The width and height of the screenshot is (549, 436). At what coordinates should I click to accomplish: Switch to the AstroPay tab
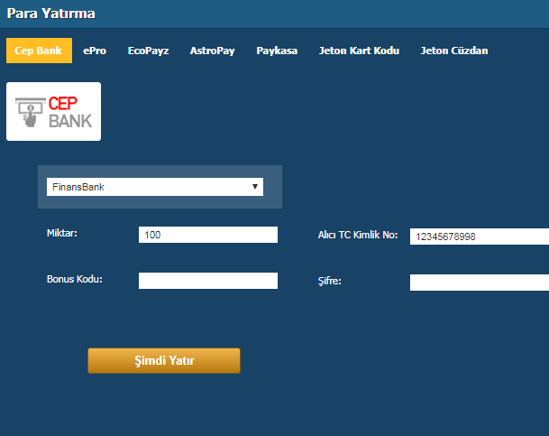pos(212,51)
